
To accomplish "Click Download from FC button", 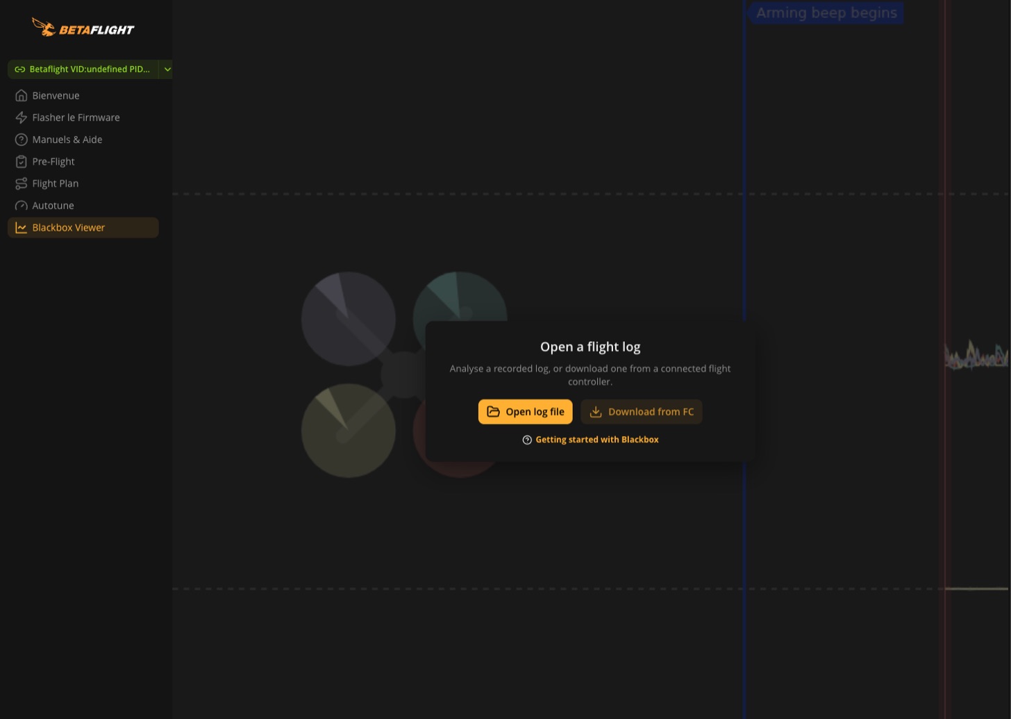I will coord(642,412).
